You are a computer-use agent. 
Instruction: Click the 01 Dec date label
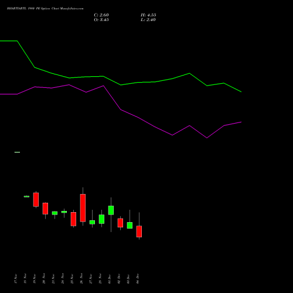click(x=110, y=279)
